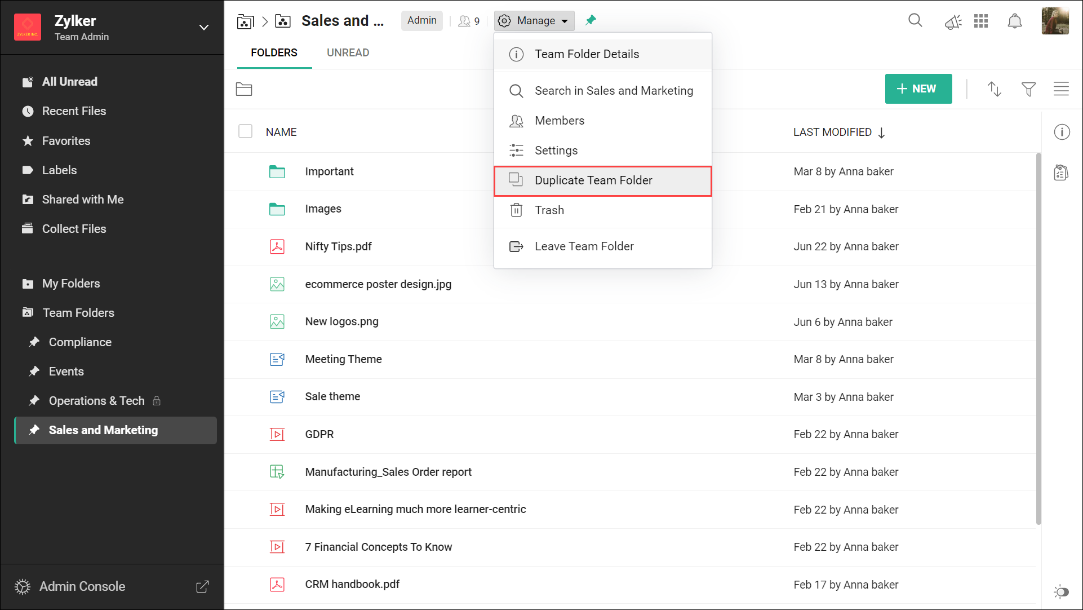This screenshot has width=1083, height=610.
Task: Click the notifications bell icon
Action: pyautogui.click(x=1014, y=21)
